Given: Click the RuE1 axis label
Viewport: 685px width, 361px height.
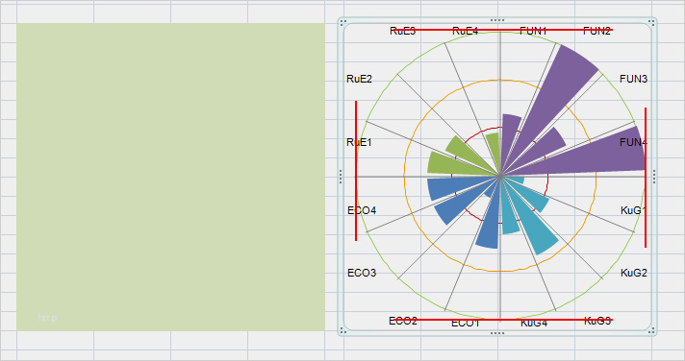Looking at the screenshot, I should point(359,142).
